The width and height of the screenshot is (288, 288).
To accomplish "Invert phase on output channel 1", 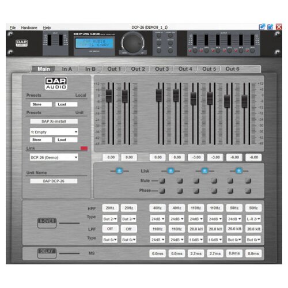I will (162, 191).
